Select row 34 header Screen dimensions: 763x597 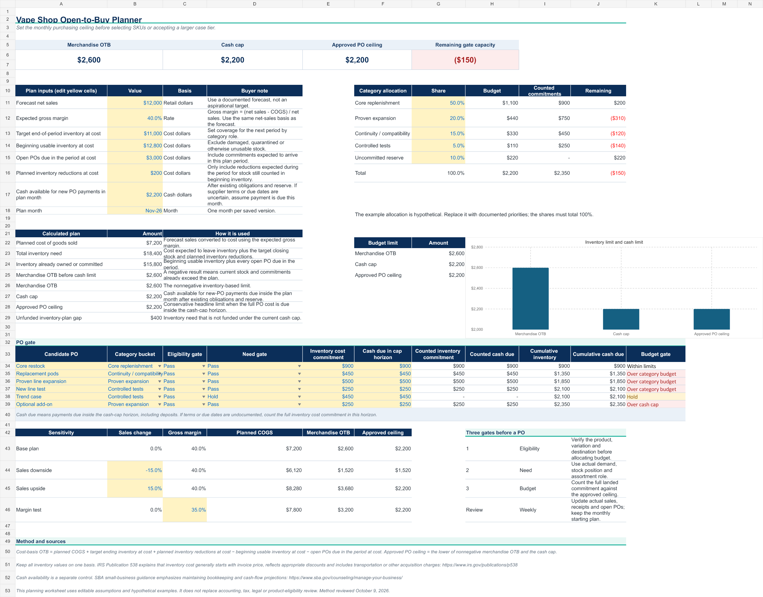pos(7,366)
